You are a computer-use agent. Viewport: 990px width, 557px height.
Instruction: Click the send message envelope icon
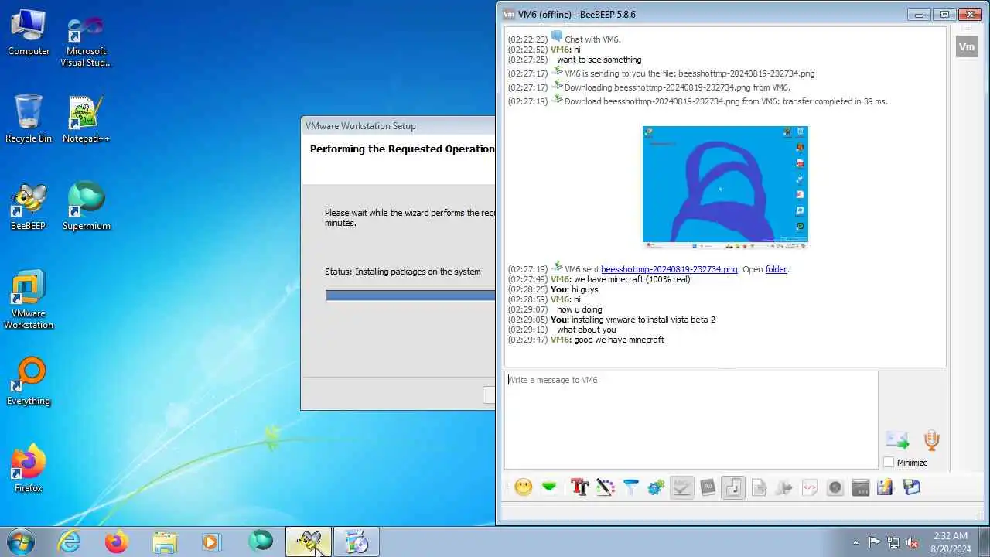(x=897, y=440)
